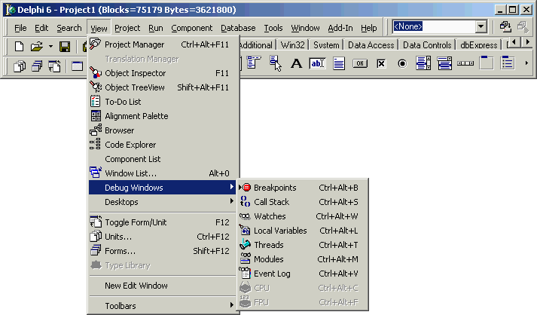Screen dimensions: 537x315
Task: Click the New Form toolbar icon
Action: click(x=78, y=66)
